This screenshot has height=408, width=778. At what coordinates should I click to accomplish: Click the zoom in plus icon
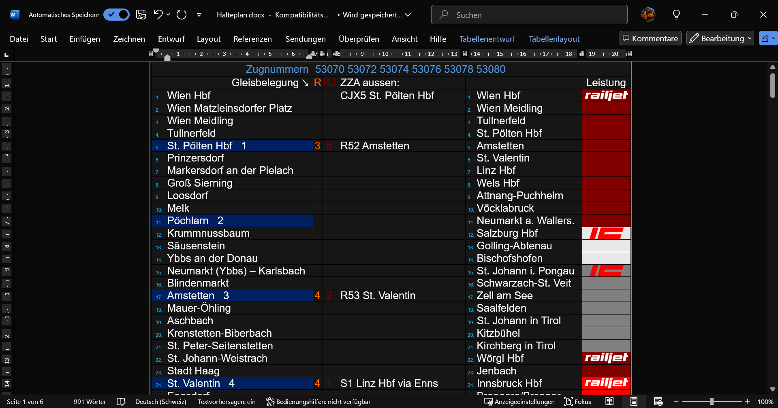[748, 402]
